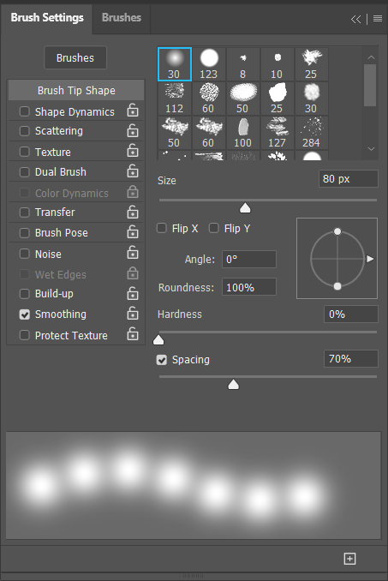Open the panel menu hamburger icon
The width and height of the screenshot is (388, 581).
pos(377,19)
